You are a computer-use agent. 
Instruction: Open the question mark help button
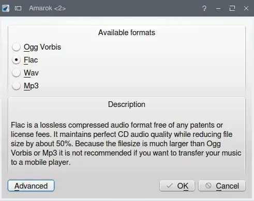click(x=204, y=8)
